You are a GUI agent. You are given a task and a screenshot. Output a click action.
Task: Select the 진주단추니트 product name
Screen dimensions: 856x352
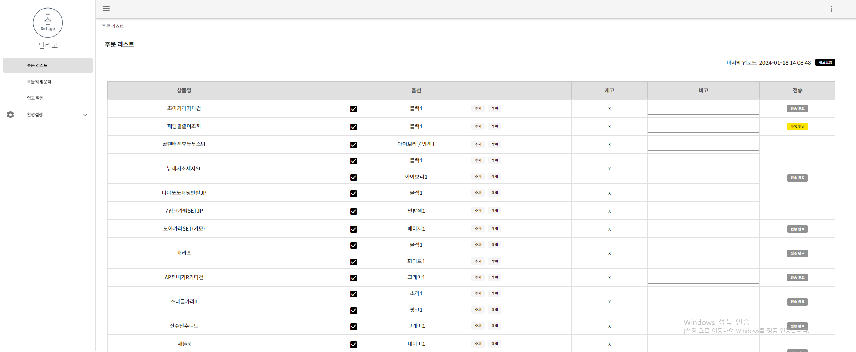pos(184,326)
